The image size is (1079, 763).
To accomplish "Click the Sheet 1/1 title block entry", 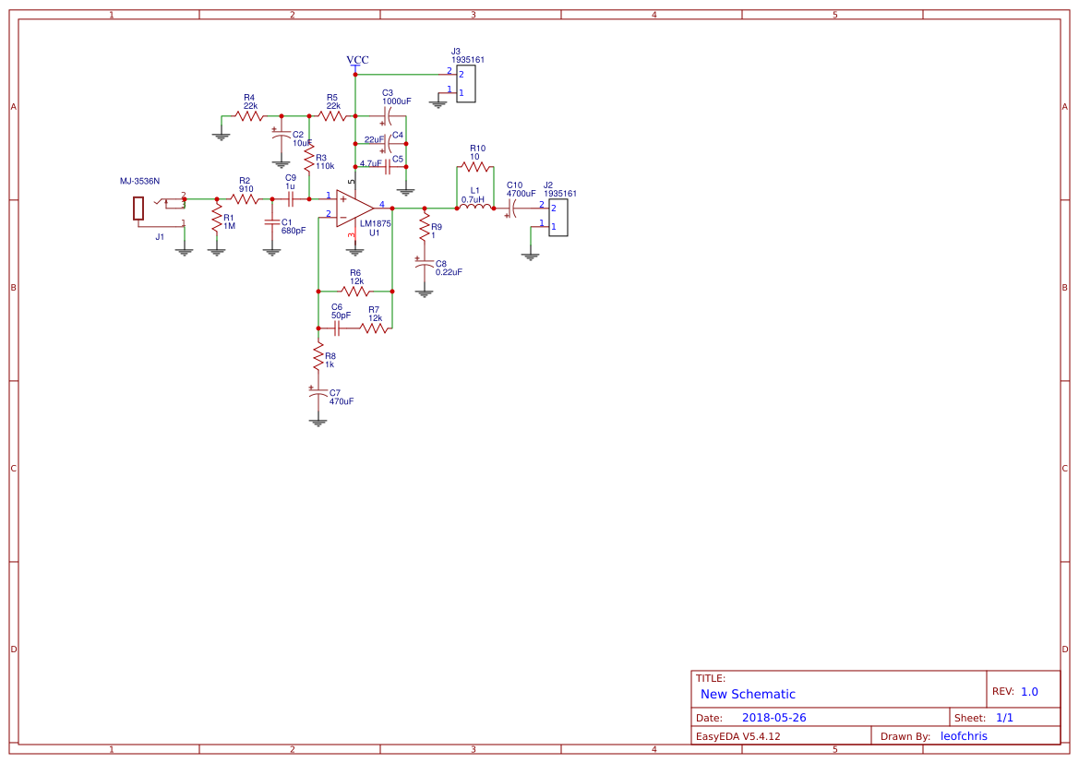I will 981,717.
